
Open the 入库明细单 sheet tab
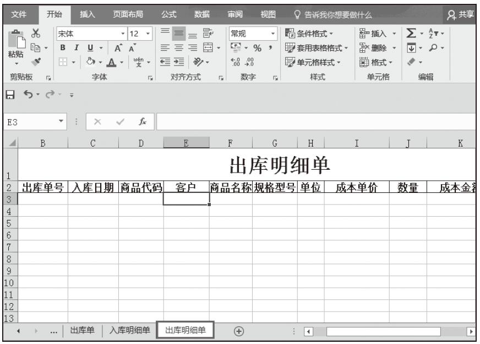129,330
